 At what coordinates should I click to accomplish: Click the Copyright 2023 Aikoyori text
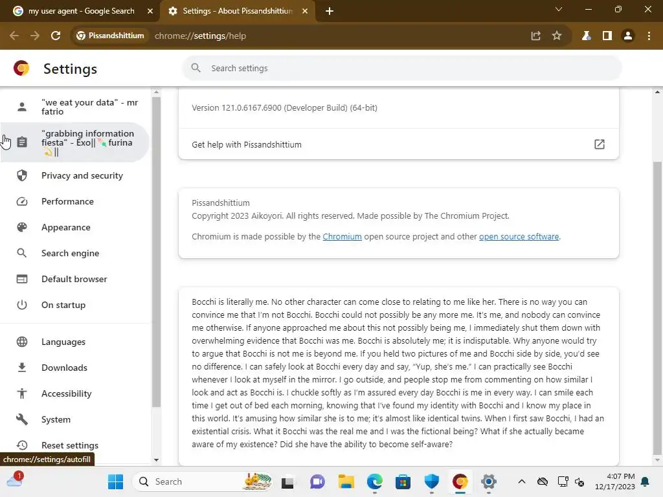(x=350, y=216)
